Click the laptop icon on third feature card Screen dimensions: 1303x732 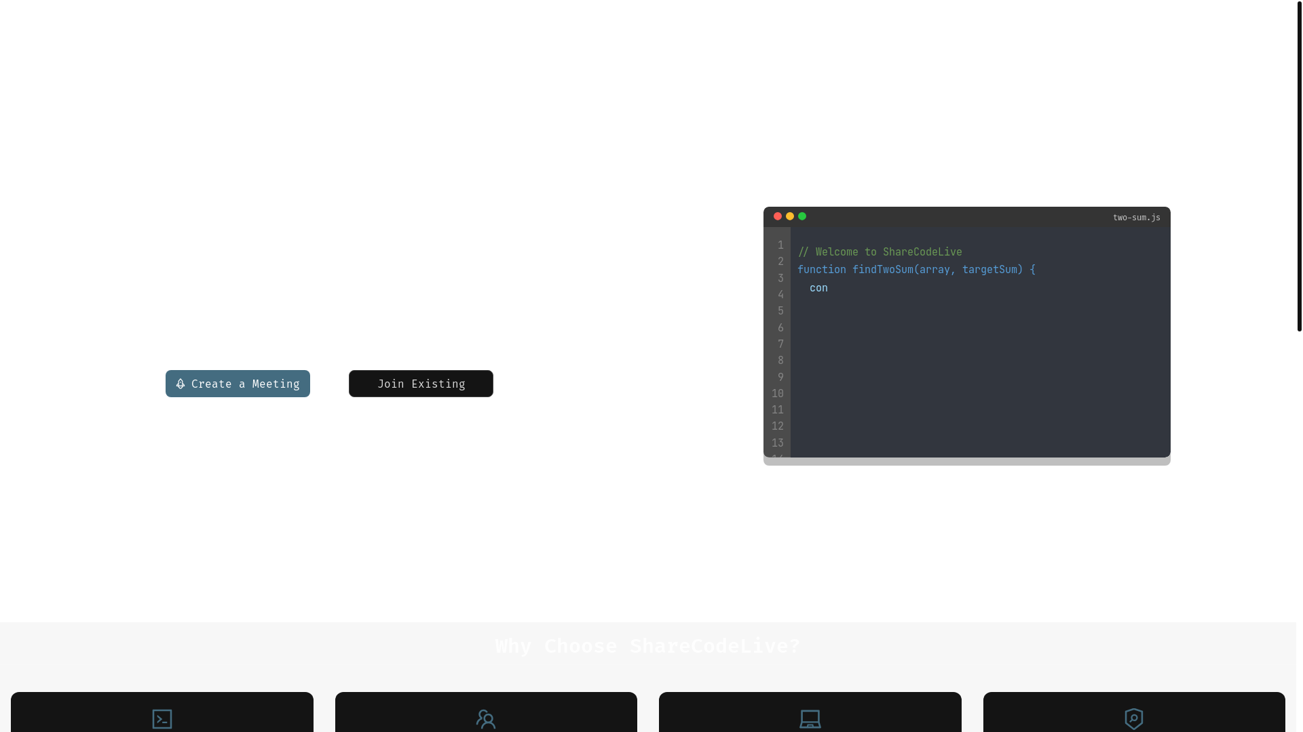810,719
